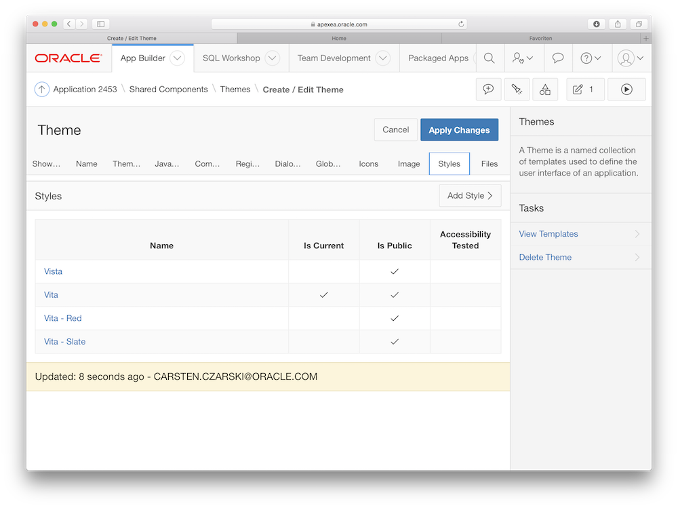Click the flashlight Find icon
The height and width of the screenshot is (508, 678).
[517, 90]
